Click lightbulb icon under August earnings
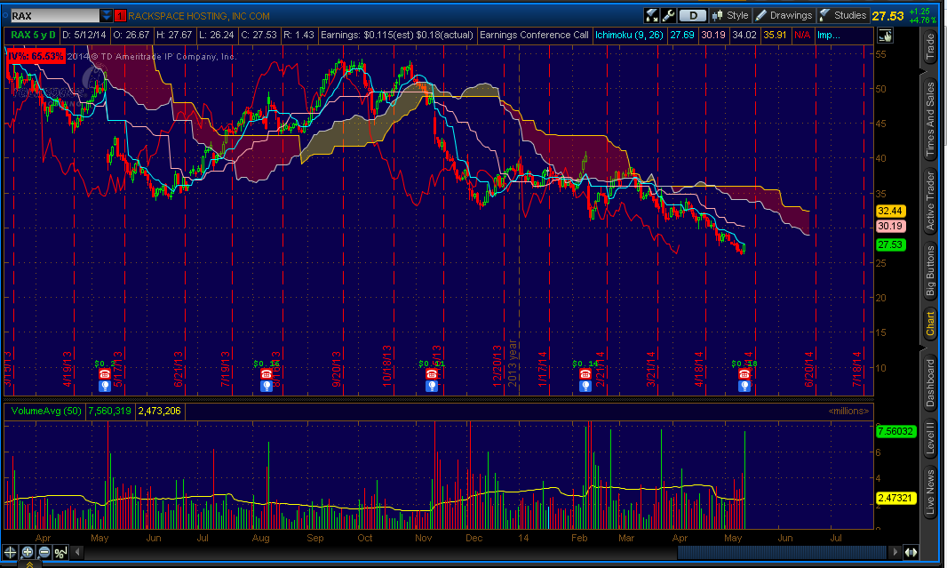Viewport: 947px width, 568px height. 267,386
